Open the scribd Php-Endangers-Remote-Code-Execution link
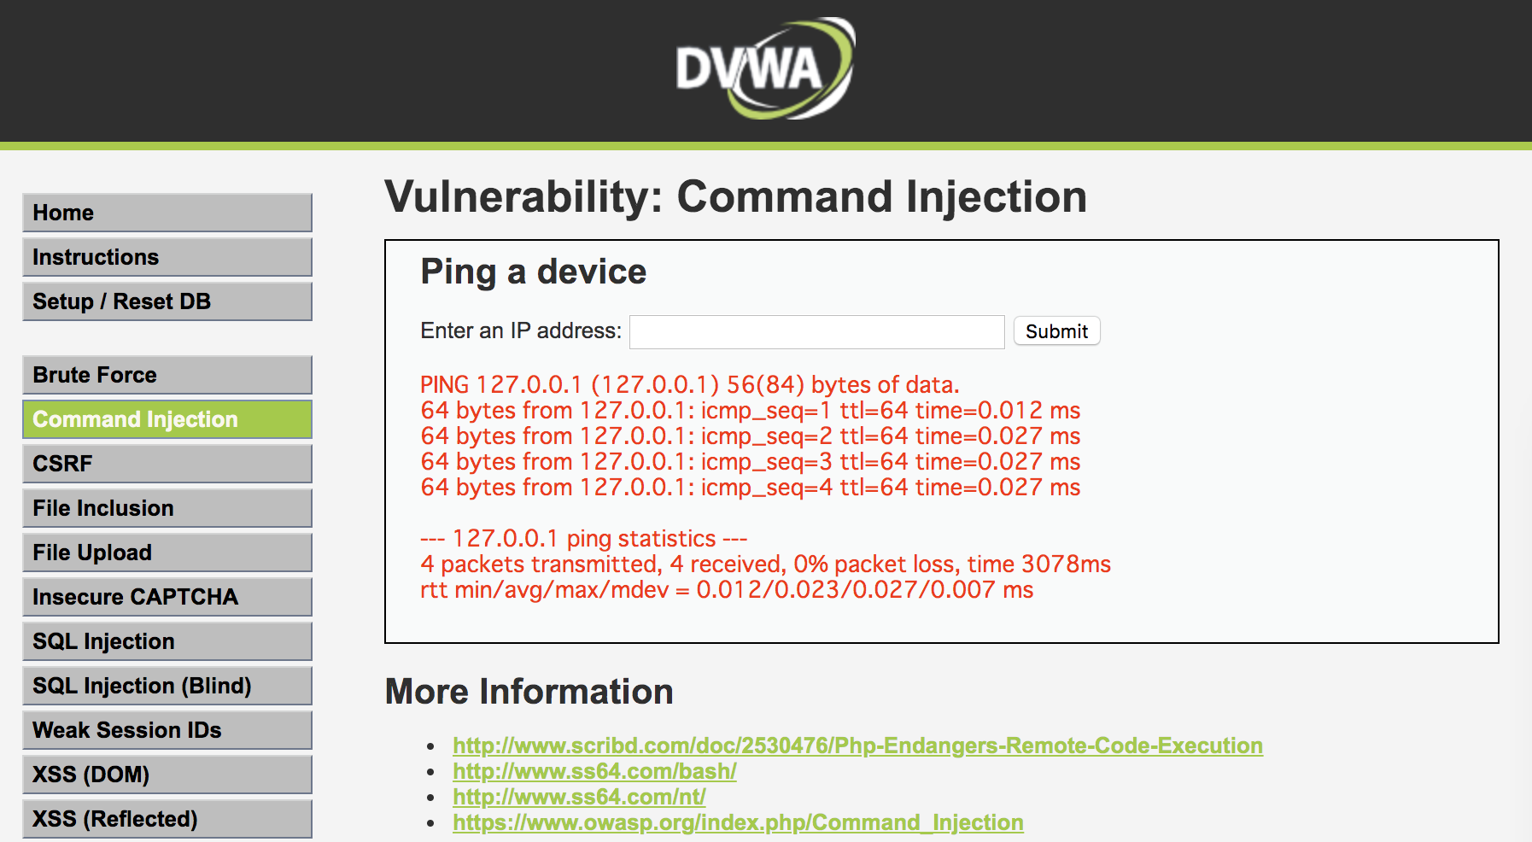1532x842 pixels. [x=857, y=746]
